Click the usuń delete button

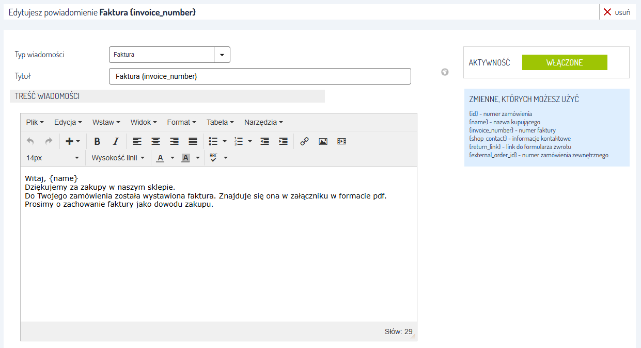tap(617, 12)
